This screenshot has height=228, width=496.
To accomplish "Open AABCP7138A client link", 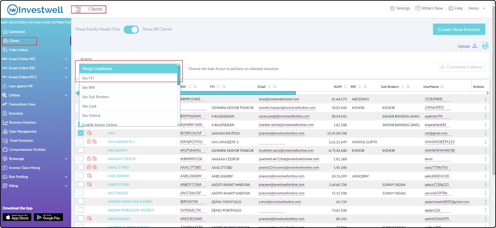I will 118,185.
